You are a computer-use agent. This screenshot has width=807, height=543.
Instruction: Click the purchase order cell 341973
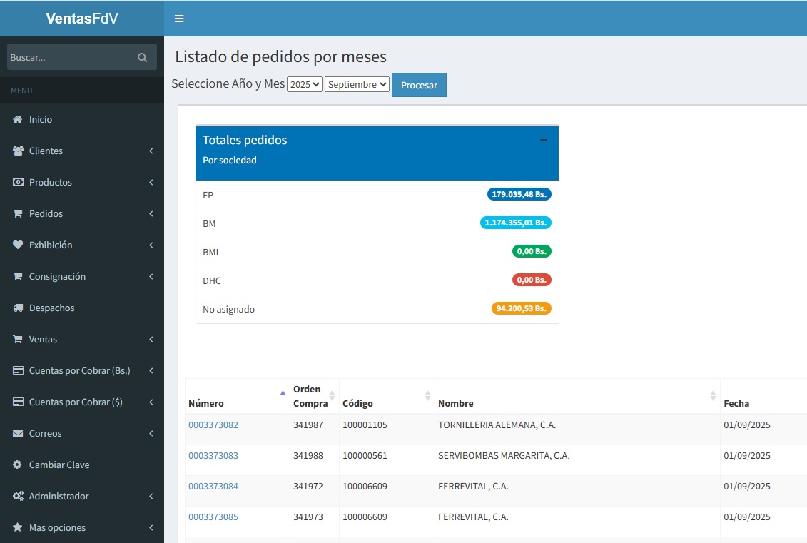point(314,522)
